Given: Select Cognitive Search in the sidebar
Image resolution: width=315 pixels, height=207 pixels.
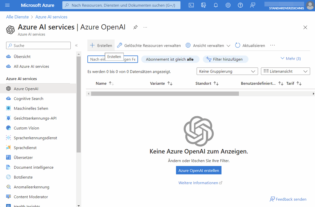Looking at the screenshot, I should [x=28, y=99].
